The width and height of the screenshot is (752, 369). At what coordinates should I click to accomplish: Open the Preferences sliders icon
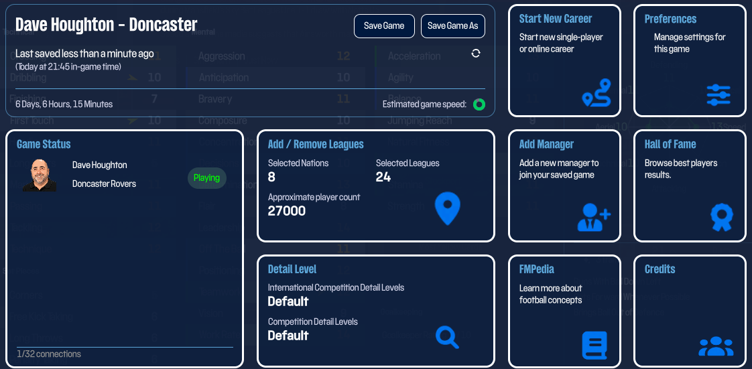coord(718,95)
